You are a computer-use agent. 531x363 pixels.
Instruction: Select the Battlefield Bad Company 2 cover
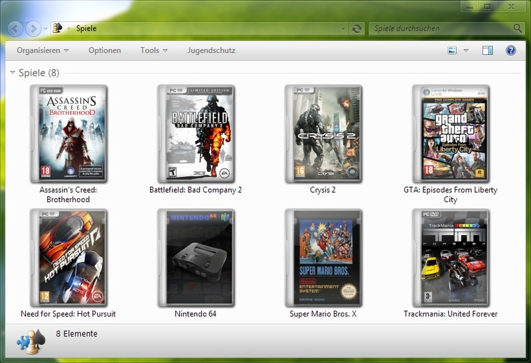point(196,134)
